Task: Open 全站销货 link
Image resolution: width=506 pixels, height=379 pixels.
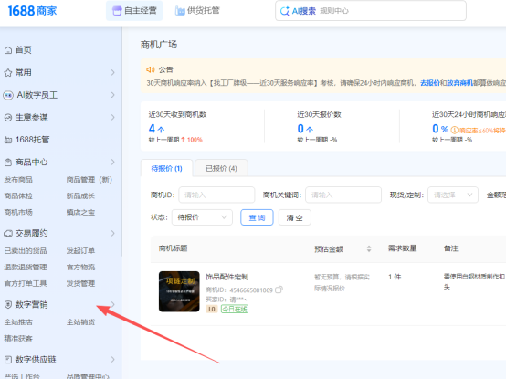Action: point(80,321)
